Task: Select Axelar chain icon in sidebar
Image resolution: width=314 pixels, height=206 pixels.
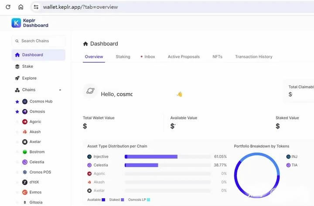Action: click(x=25, y=142)
